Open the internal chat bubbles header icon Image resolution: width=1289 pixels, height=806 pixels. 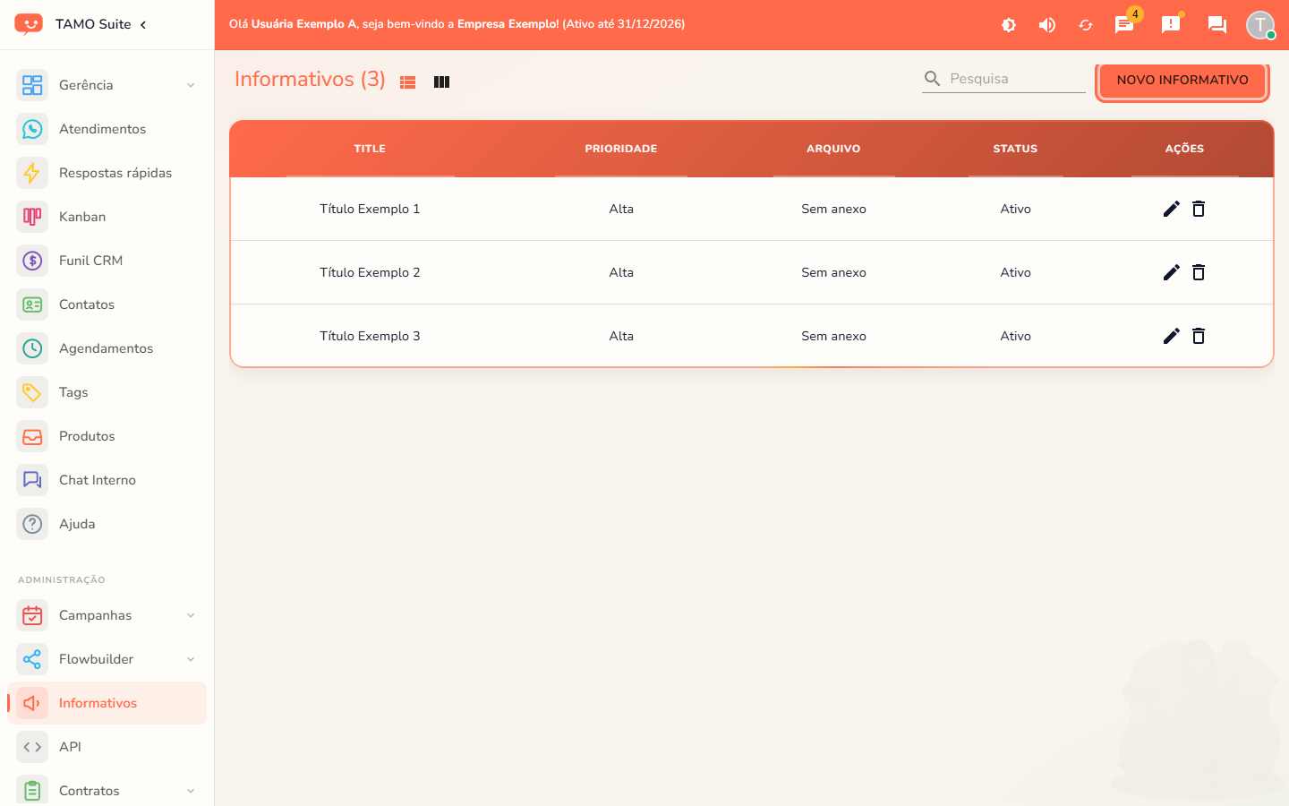pos(1216,25)
